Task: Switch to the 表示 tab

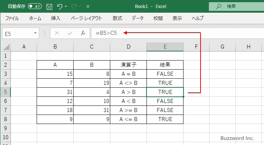Action: click(177, 18)
